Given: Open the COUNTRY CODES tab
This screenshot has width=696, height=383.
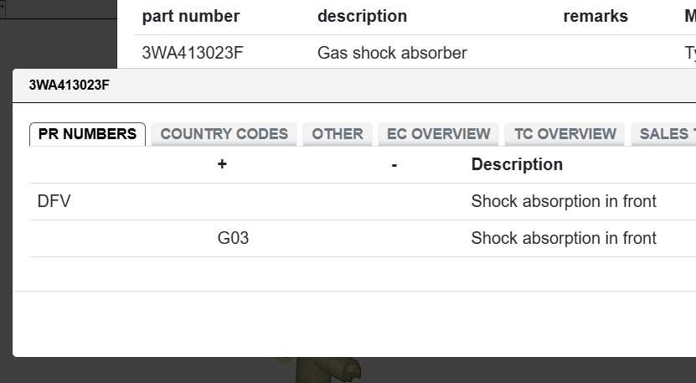Looking at the screenshot, I should (x=224, y=134).
